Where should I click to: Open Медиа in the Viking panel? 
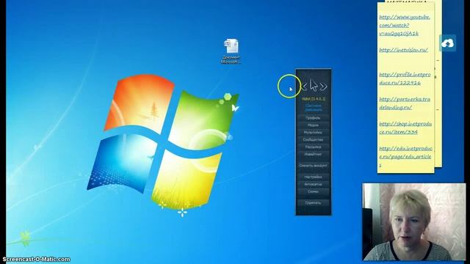click(x=314, y=125)
